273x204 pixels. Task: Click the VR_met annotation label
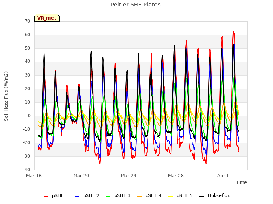pos(47,18)
